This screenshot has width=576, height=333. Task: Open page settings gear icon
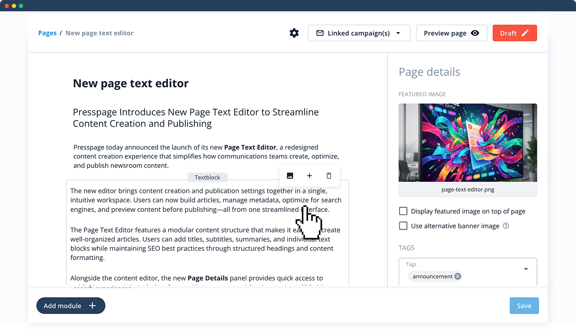[294, 33]
